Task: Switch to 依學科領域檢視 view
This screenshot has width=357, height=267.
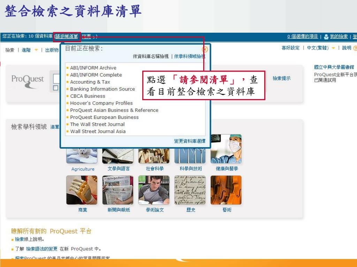Action: pos(190,56)
